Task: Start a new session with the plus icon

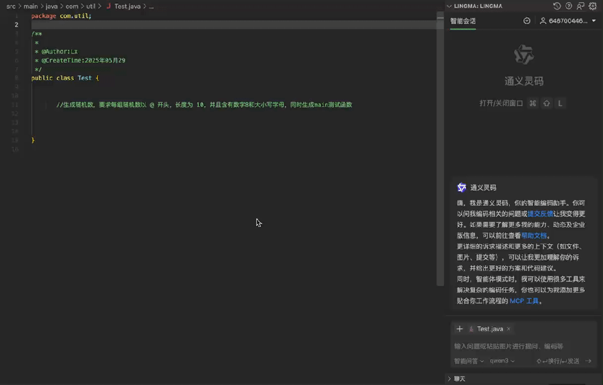Action: tap(526, 20)
